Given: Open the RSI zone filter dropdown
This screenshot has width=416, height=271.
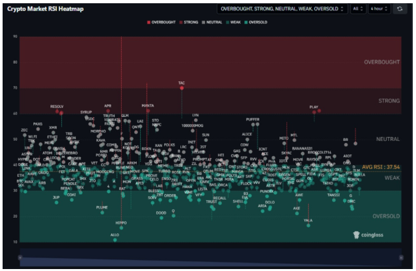Looking at the screenshot, I should (282, 10).
